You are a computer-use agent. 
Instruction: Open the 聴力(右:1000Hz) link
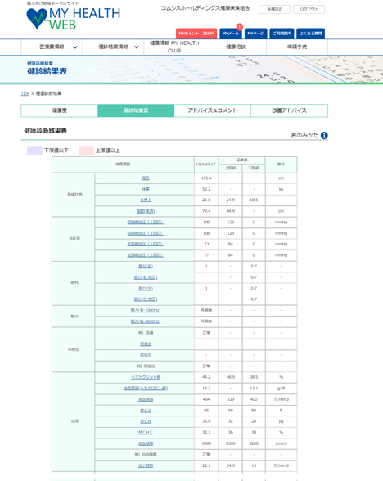click(x=146, y=311)
